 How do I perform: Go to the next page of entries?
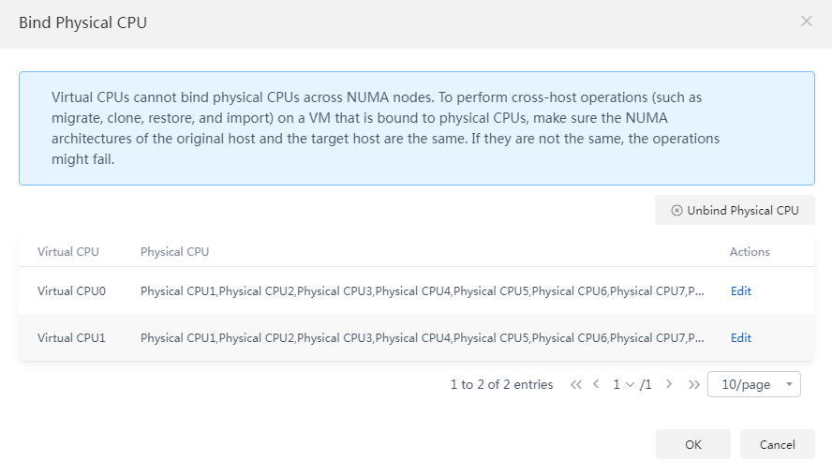click(x=669, y=384)
